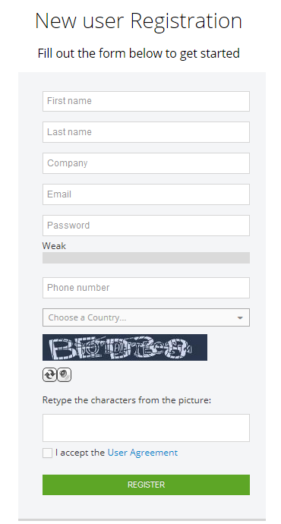Click the captcha characters entry box
281x524 pixels.
(x=146, y=428)
